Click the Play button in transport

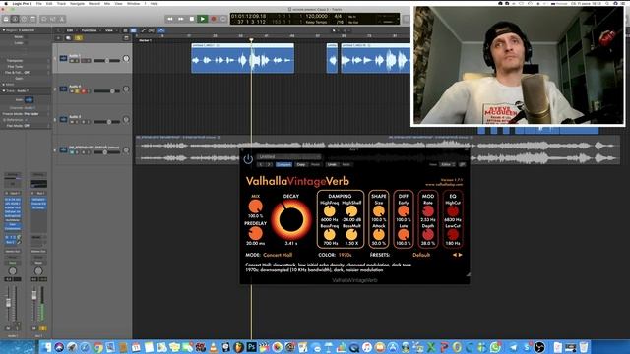203,19
